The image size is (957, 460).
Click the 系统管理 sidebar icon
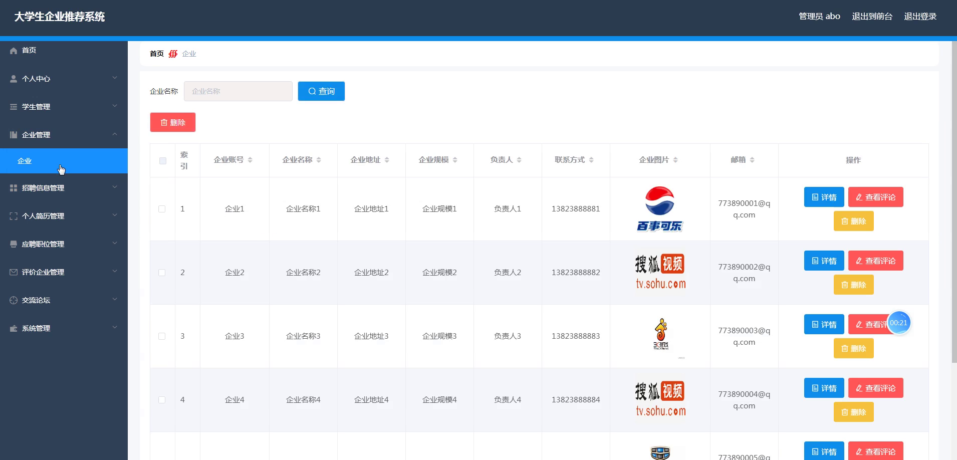point(14,328)
